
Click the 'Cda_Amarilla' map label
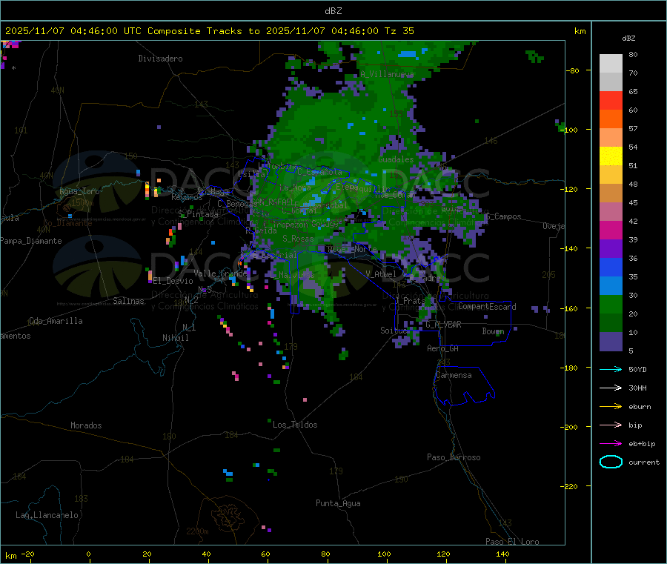coord(56,321)
